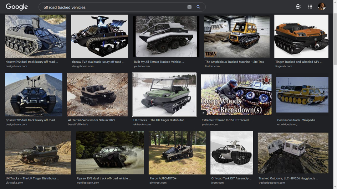Click the magnifier search icon
This screenshot has width=337, height=189.
coord(198,7)
